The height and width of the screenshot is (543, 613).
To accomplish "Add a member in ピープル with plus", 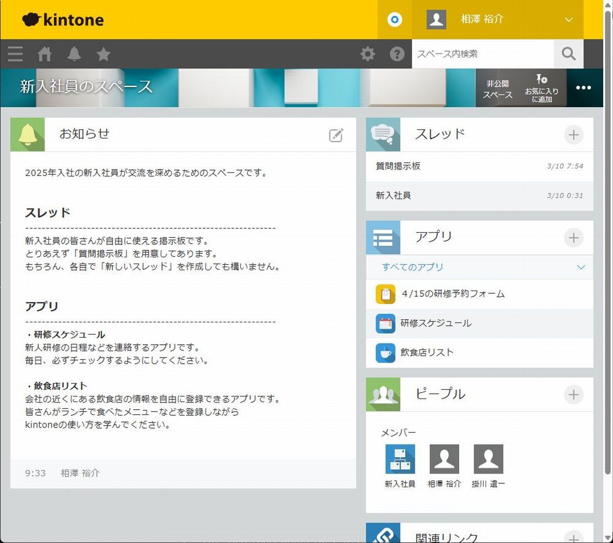I will 574,394.
